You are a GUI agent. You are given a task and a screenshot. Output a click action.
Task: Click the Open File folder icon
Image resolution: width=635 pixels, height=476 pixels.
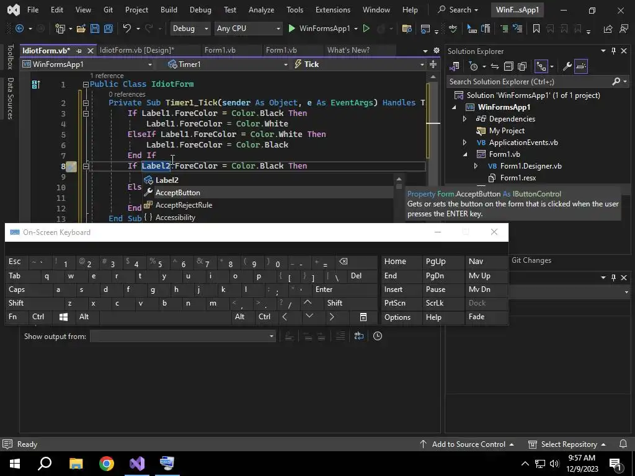pos(81,29)
